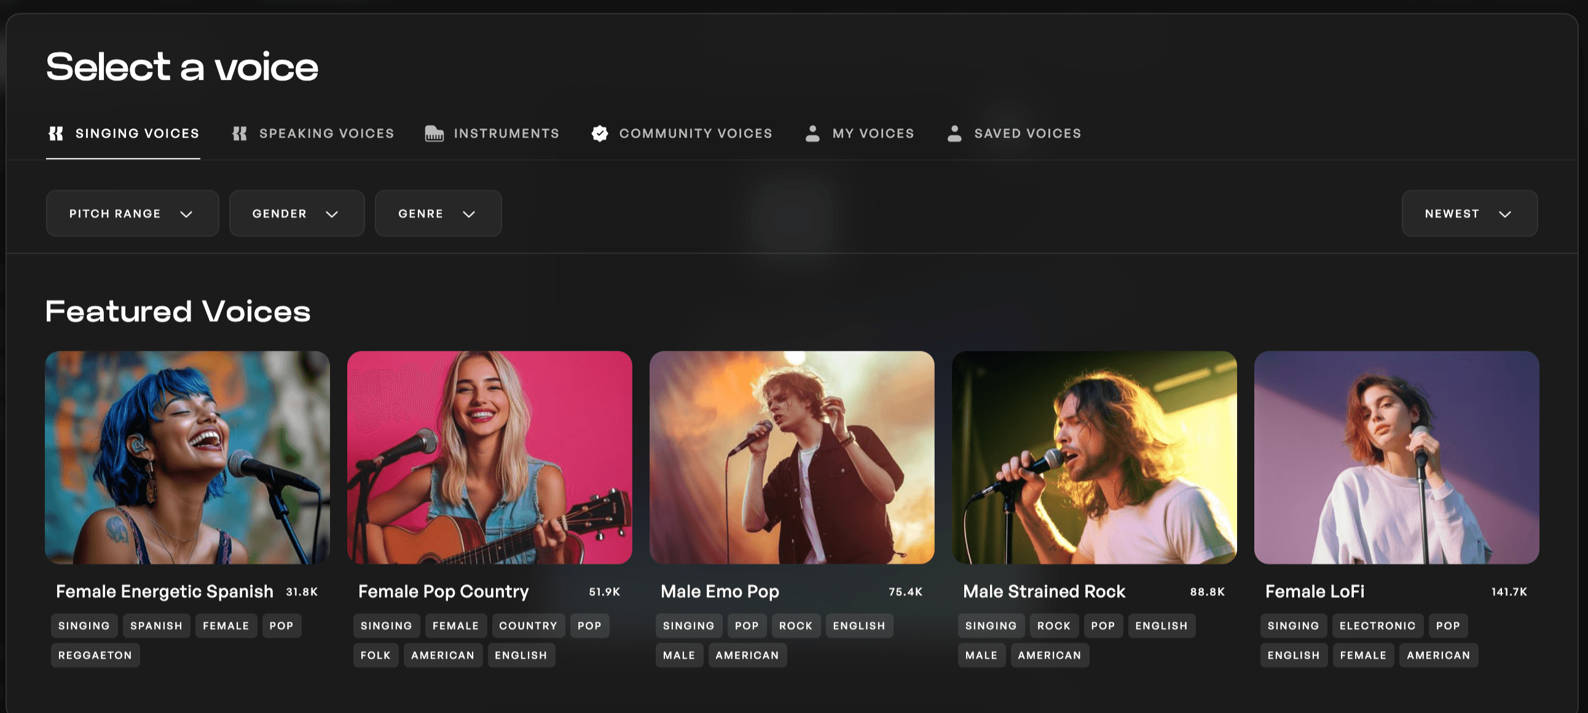The height and width of the screenshot is (713, 1588).
Task: Open the Community Voices tab
Action: click(x=682, y=133)
